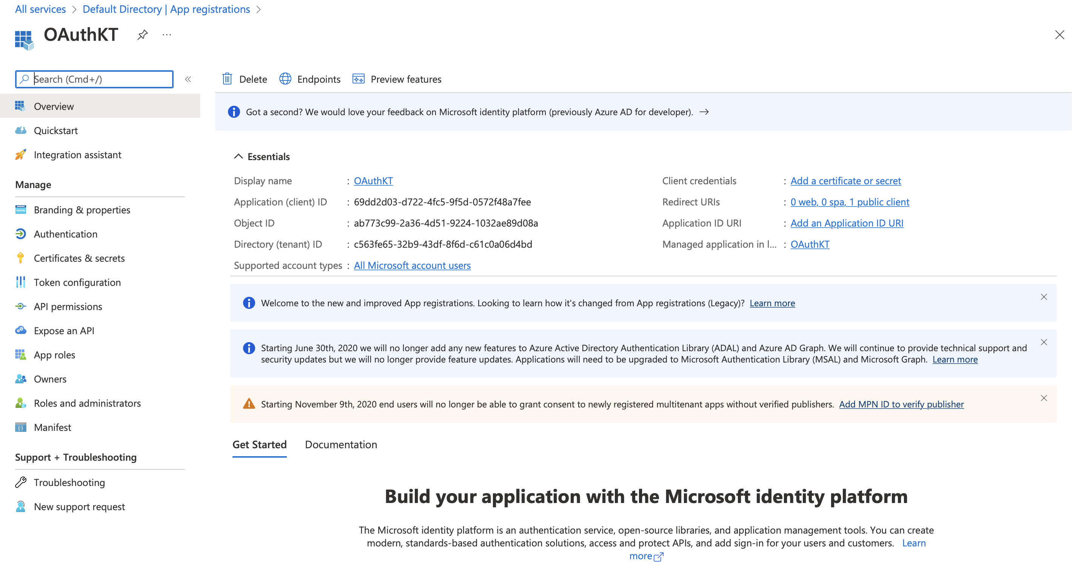Collapse the sidebar with double chevron
The height and width of the screenshot is (577, 1087).
click(x=188, y=79)
